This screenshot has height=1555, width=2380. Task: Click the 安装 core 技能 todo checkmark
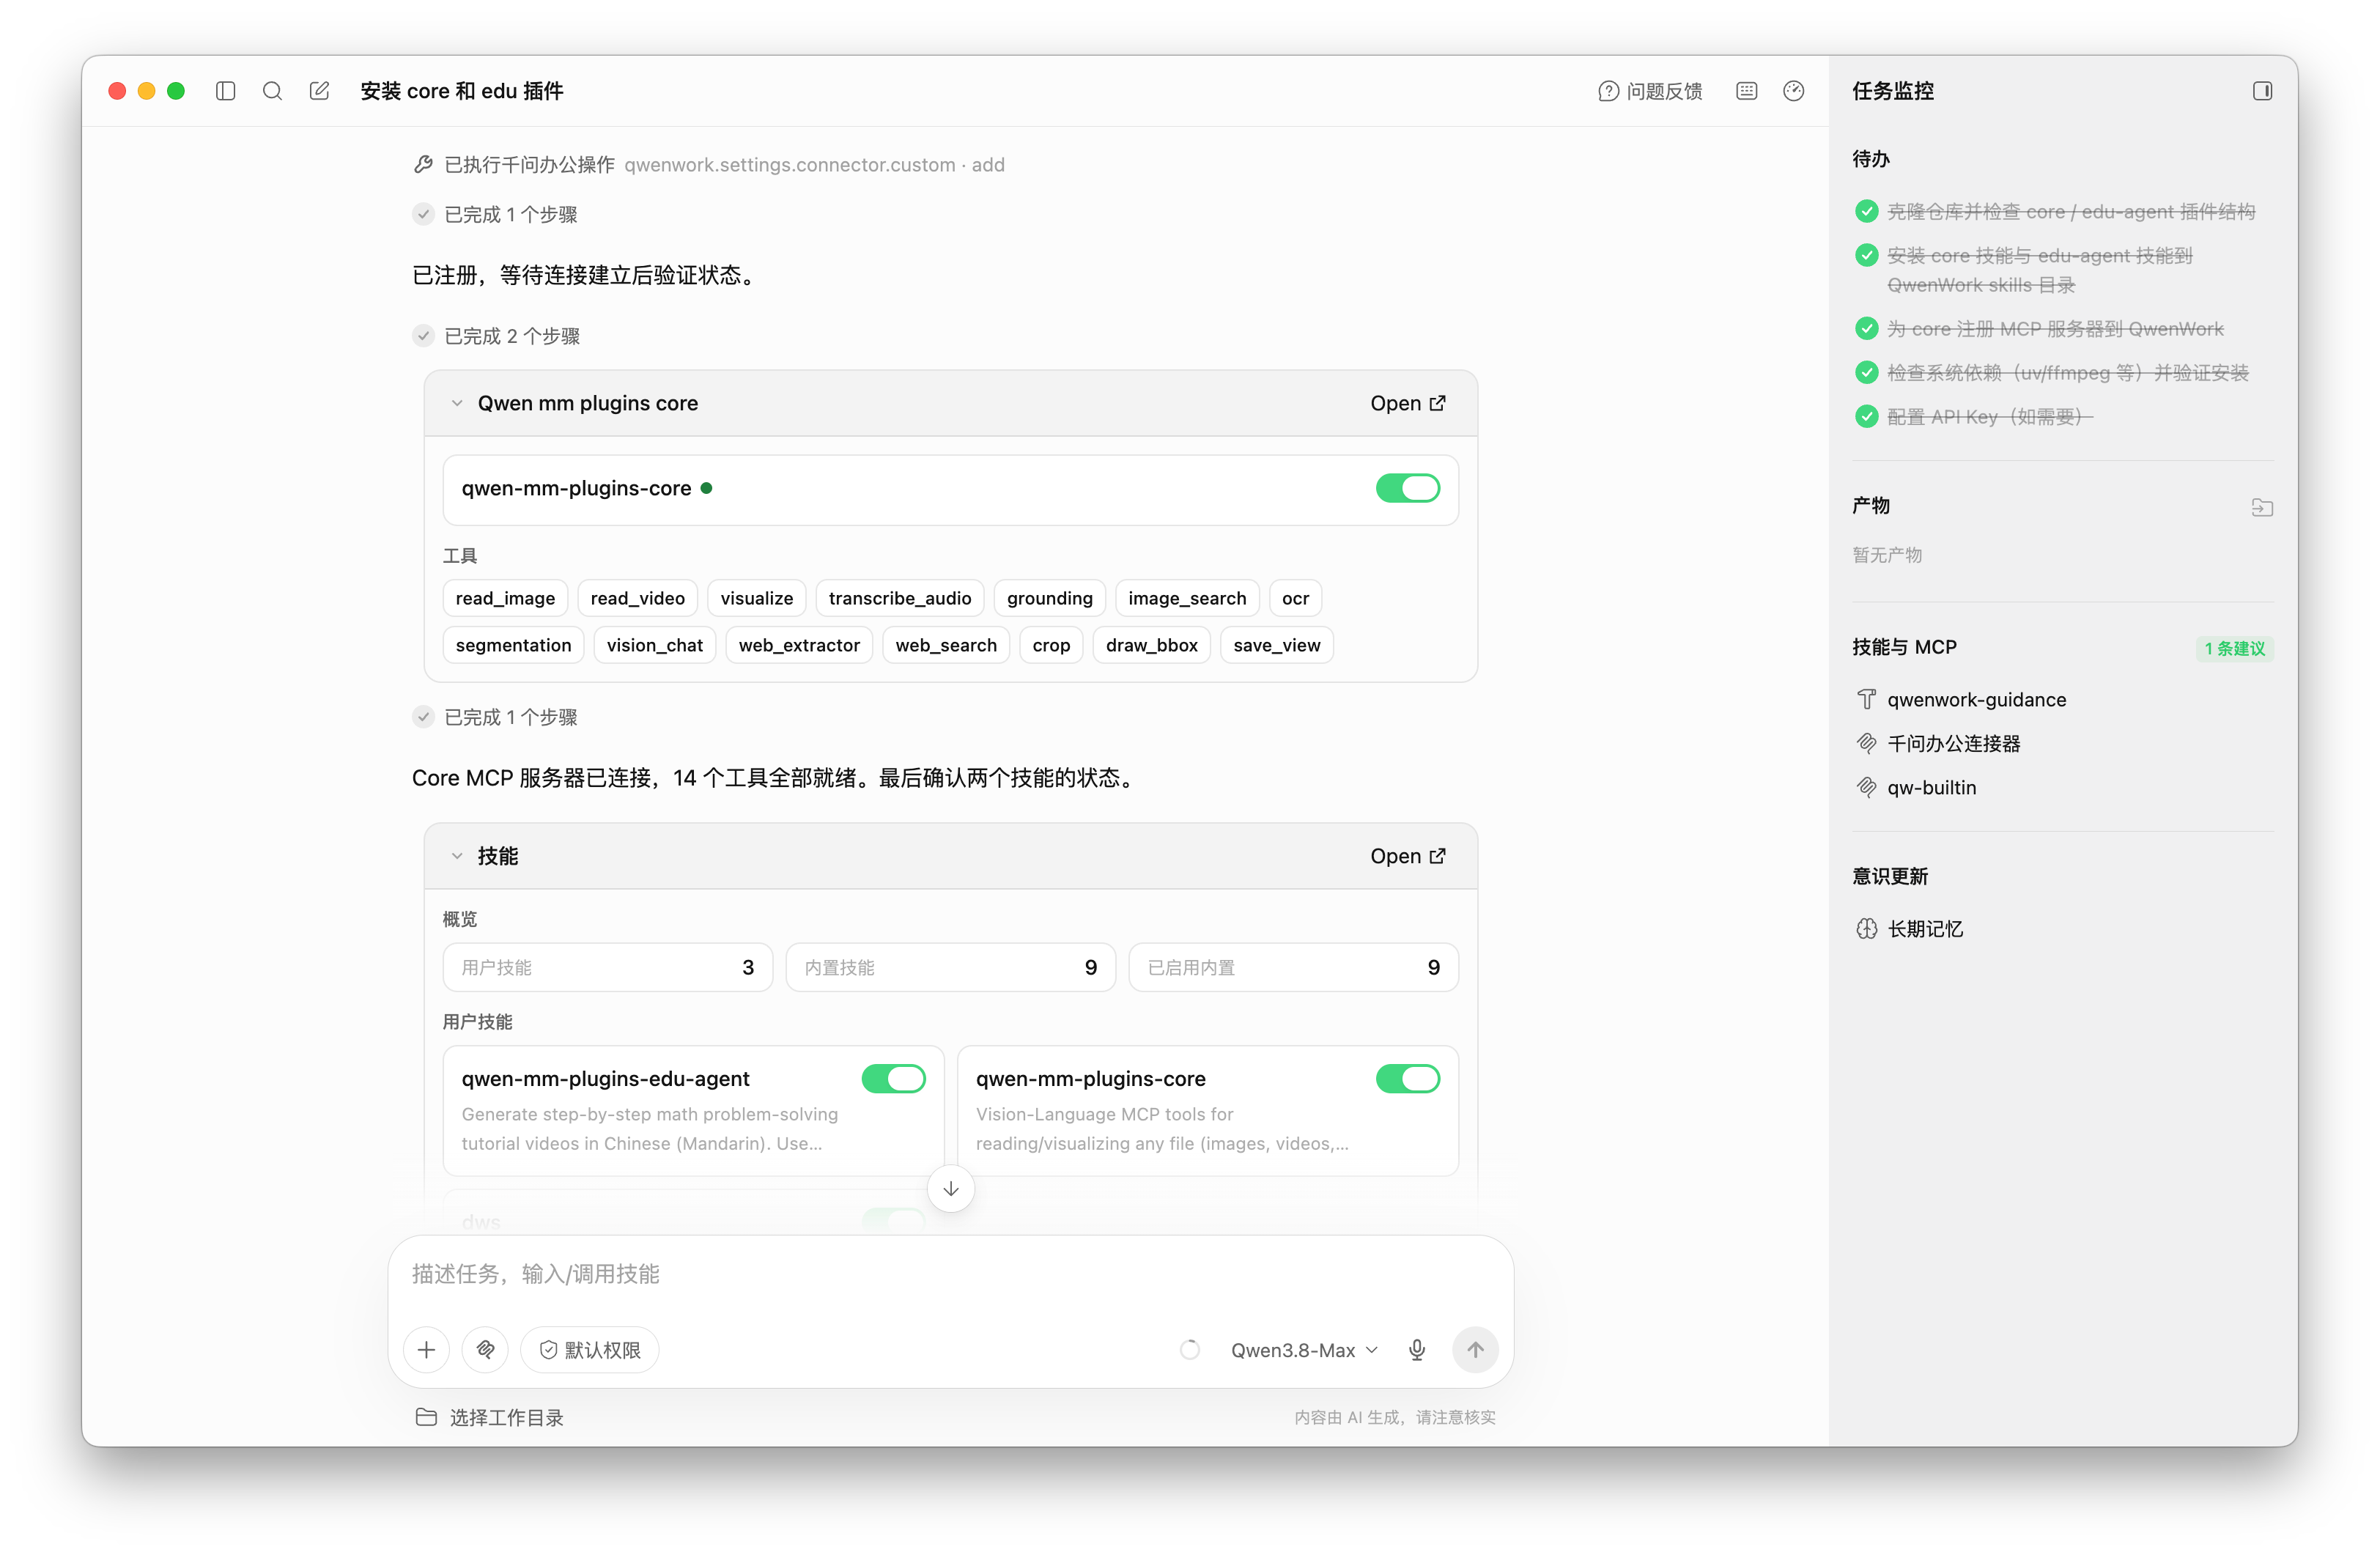pos(1866,255)
